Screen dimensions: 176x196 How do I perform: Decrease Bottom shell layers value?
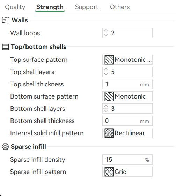point(106,111)
